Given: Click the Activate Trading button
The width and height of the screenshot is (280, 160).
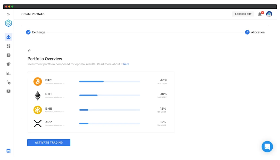Looking at the screenshot, I should [x=49, y=143].
